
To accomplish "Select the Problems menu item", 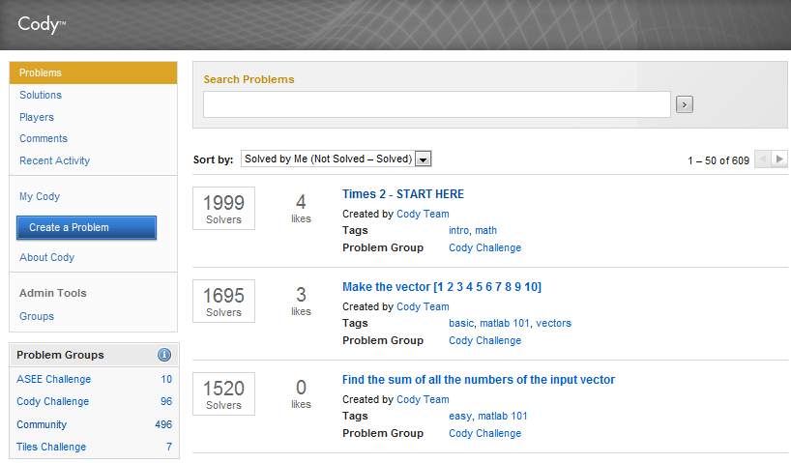I will (41, 72).
